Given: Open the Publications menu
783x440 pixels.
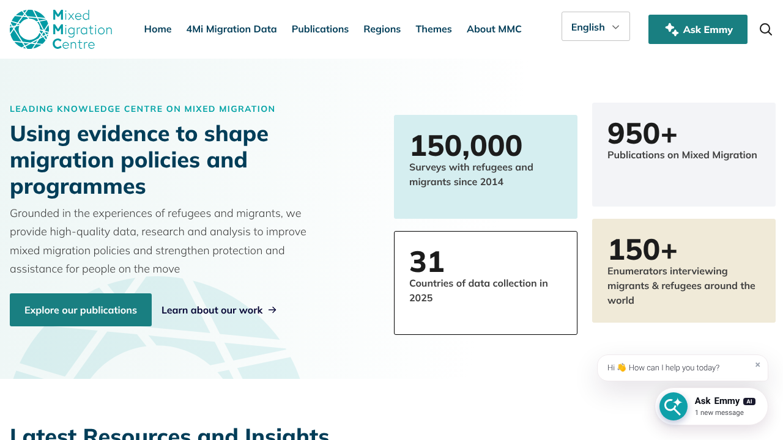Looking at the screenshot, I should point(320,29).
